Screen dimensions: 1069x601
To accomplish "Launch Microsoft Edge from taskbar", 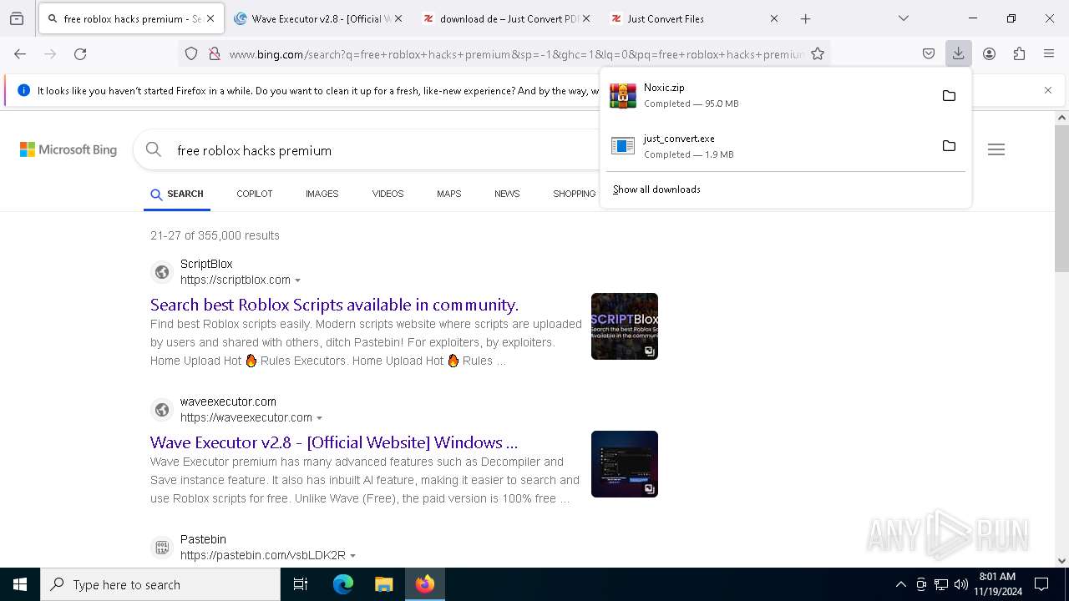I will (343, 584).
